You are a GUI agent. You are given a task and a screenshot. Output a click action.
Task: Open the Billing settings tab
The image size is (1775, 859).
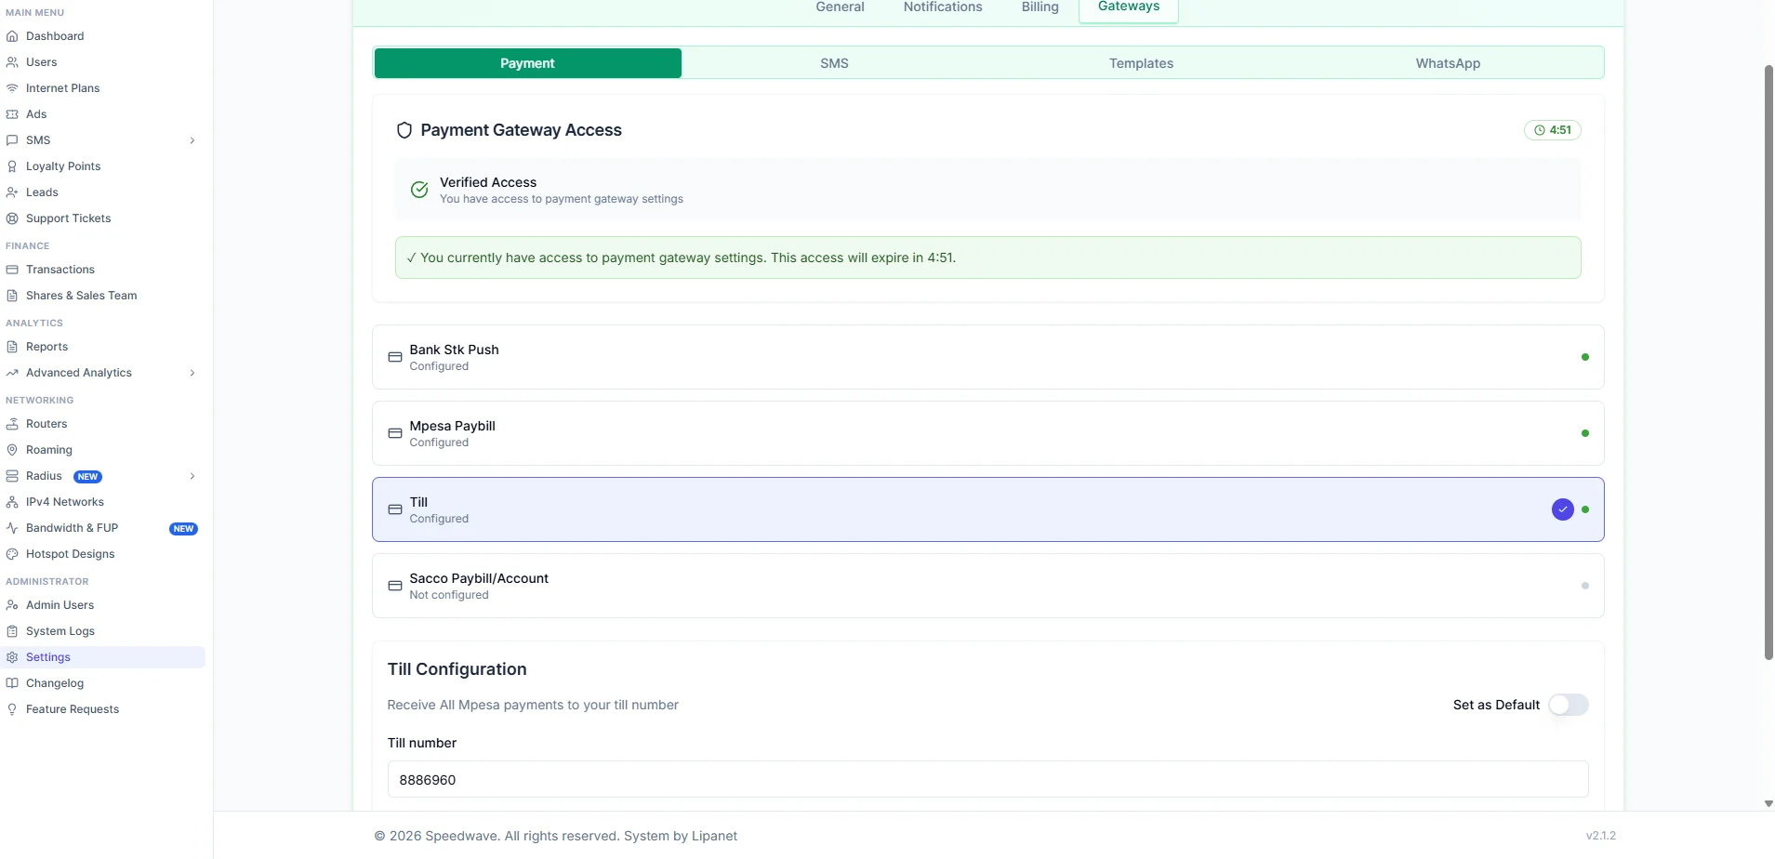pyautogui.click(x=1040, y=7)
